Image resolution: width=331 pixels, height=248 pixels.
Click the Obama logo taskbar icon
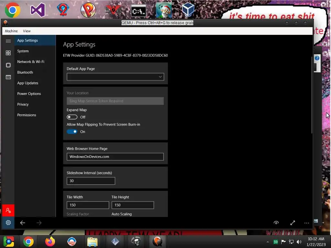pos(71,242)
